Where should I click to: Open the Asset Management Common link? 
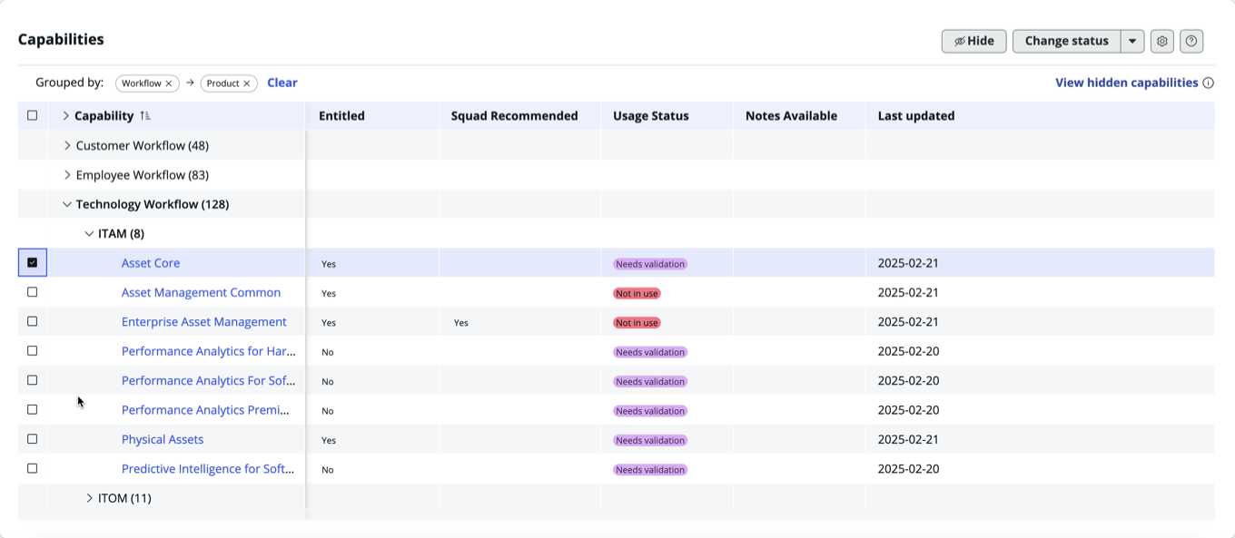coord(201,292)
